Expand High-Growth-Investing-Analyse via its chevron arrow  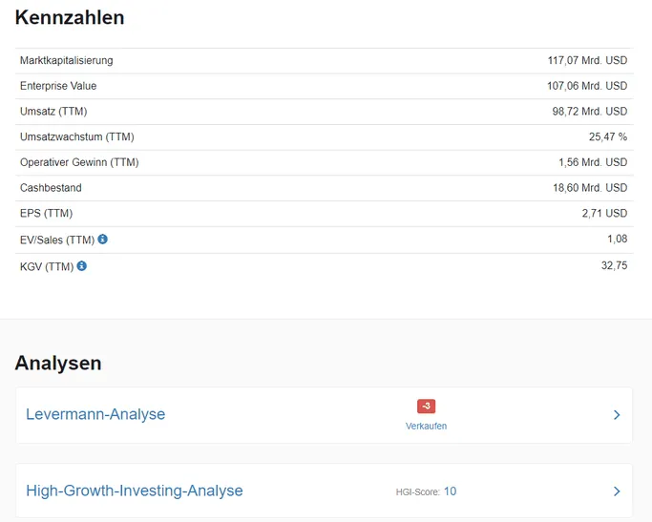tap(617, 491)
